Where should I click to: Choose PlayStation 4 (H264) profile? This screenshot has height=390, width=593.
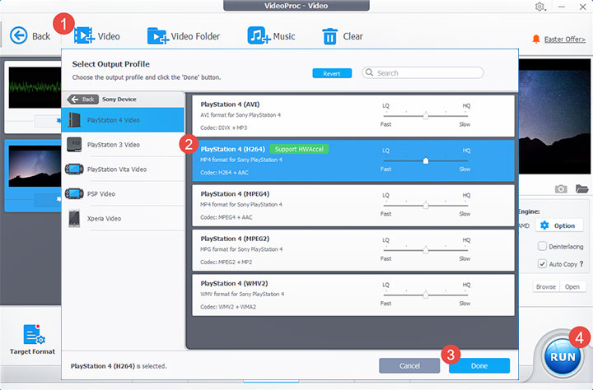click(x=353, y=160)
